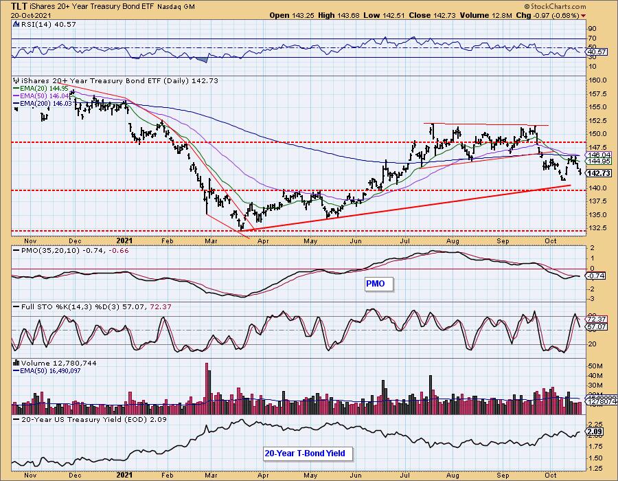Open the StockCharts.com copyright link
The height and width of the screenshot is (481, 618).
555,6
